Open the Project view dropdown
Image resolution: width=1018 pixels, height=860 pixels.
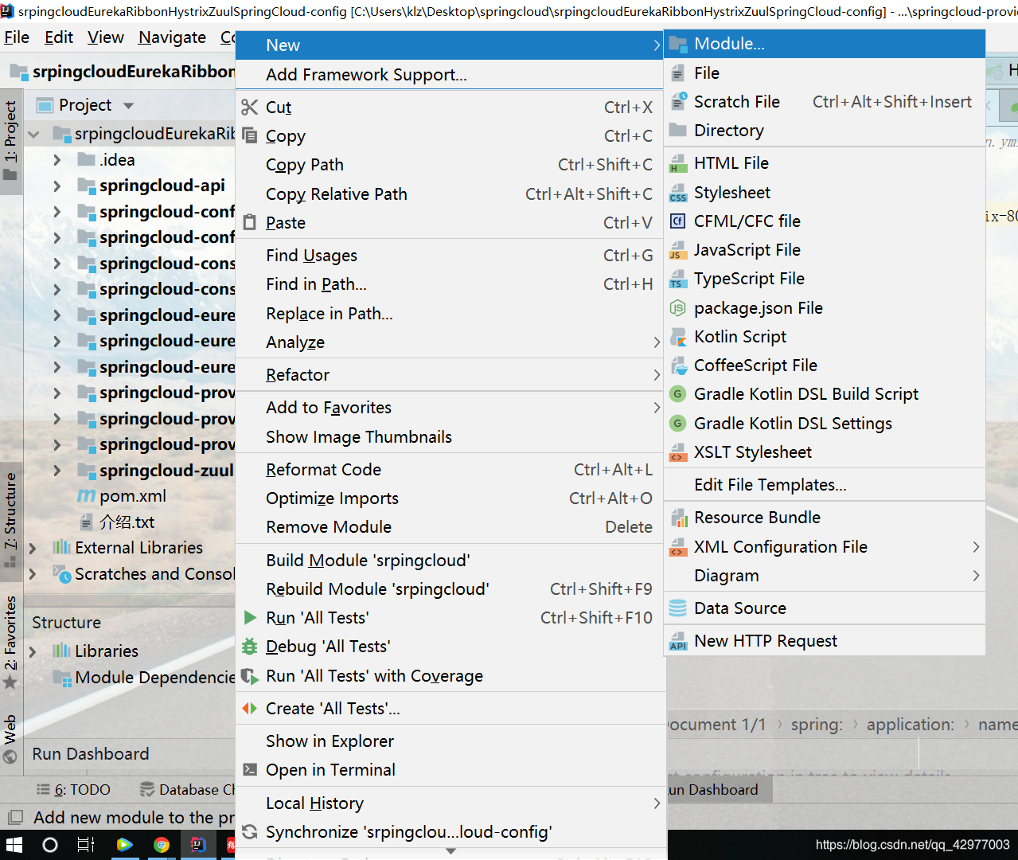(128, 105)
